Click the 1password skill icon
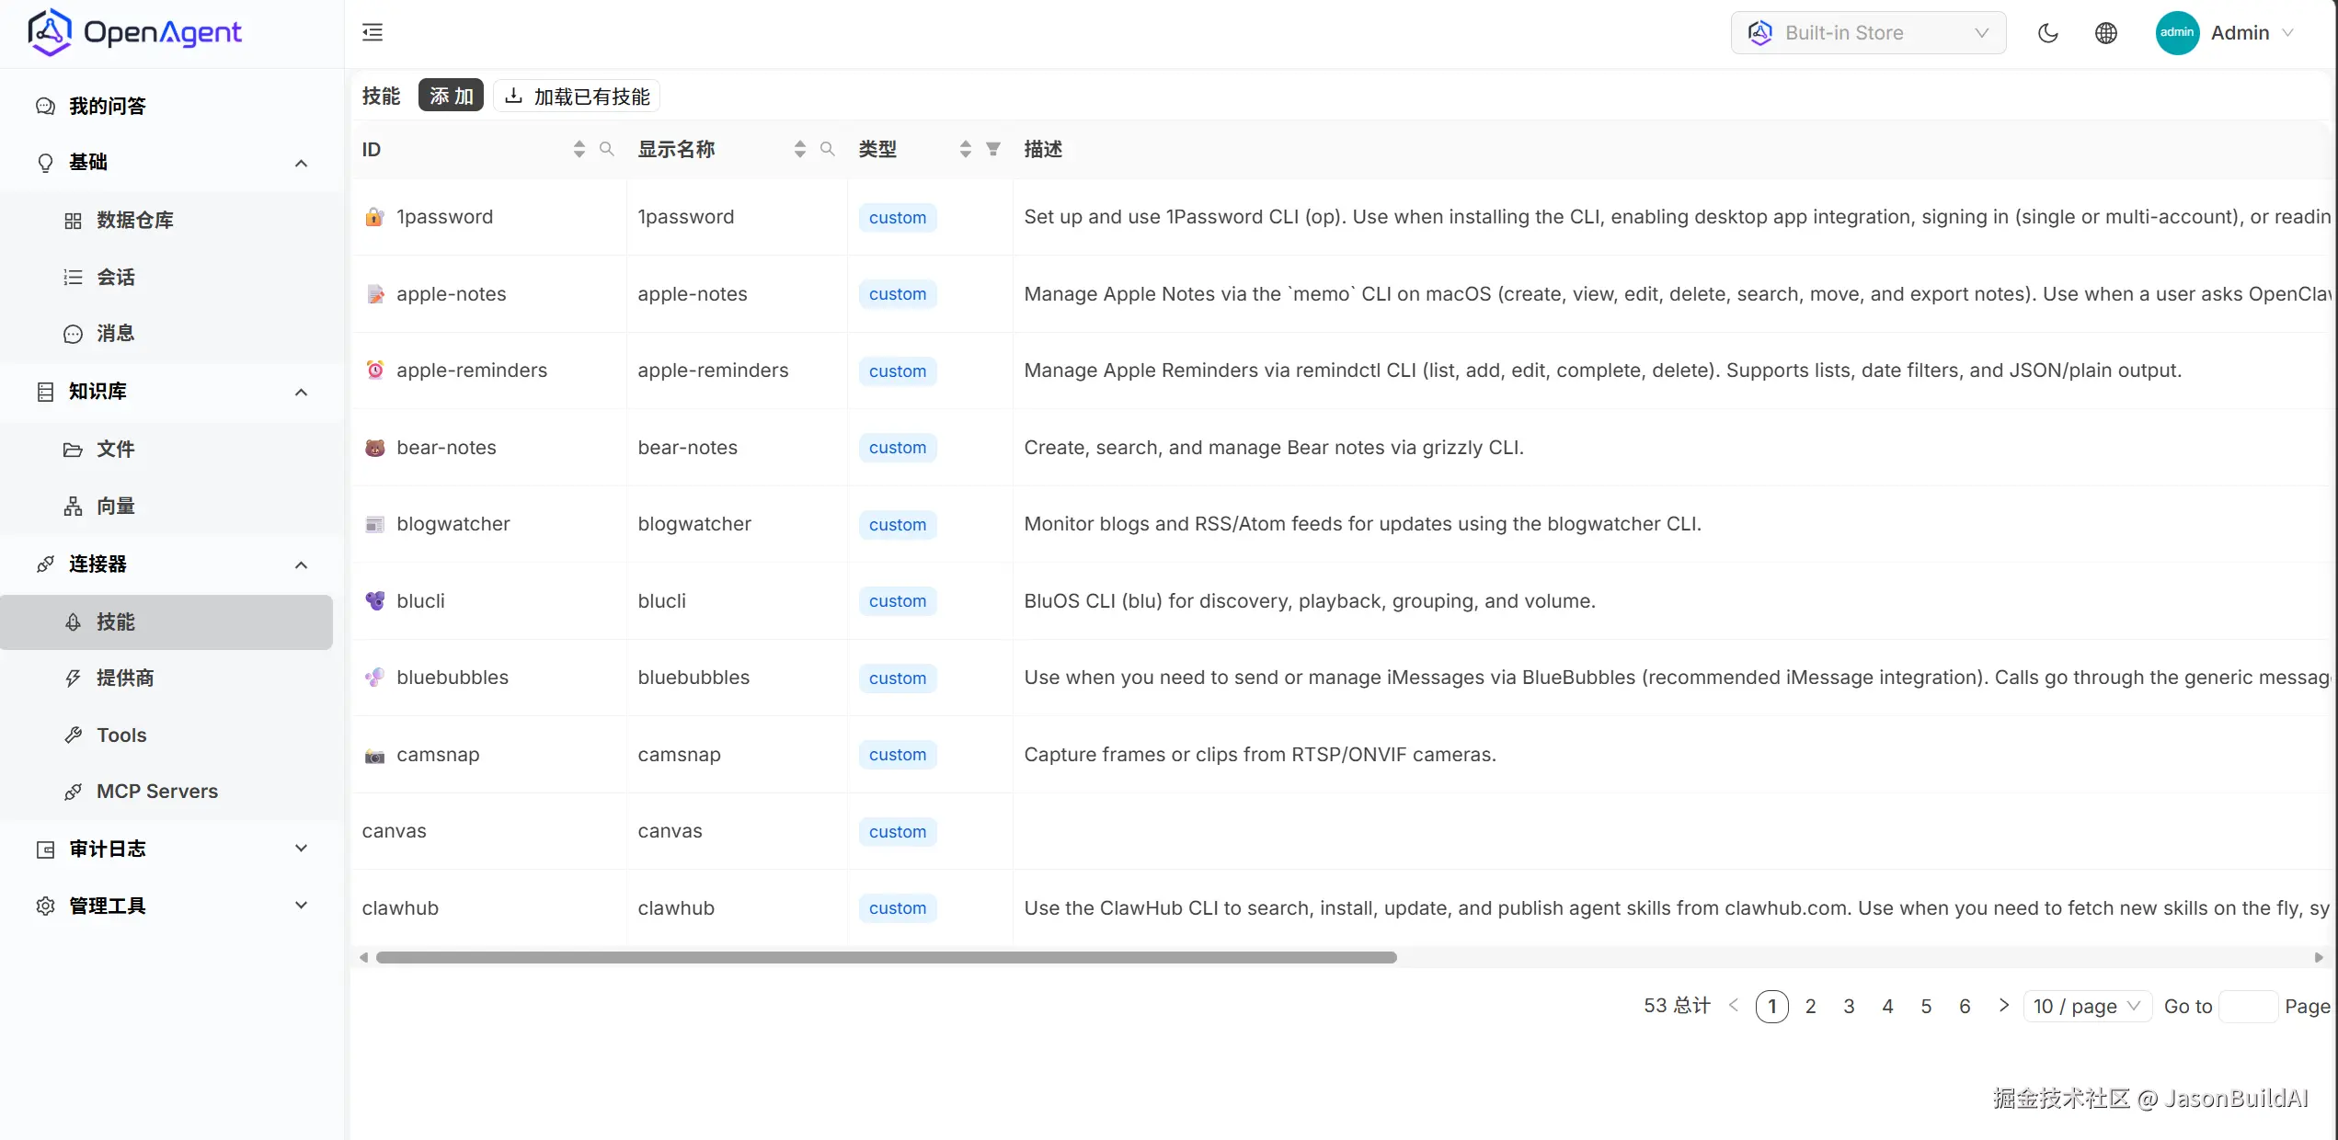The width and height of the screenshot is (2338, 1140). pos(374,217)
